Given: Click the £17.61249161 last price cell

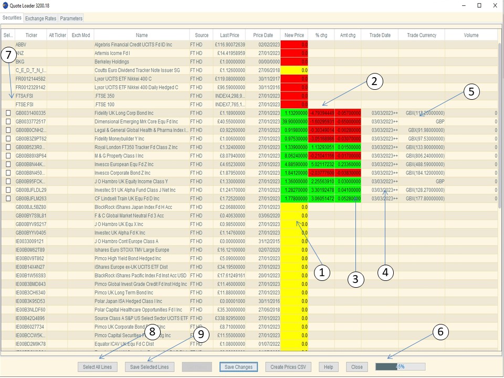Looking at the screenshot, I should point(229,276).
